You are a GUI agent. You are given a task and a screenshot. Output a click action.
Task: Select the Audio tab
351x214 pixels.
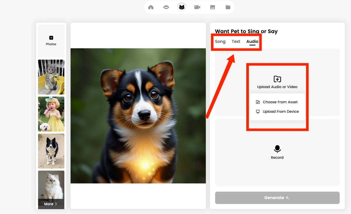pos(252,41)
